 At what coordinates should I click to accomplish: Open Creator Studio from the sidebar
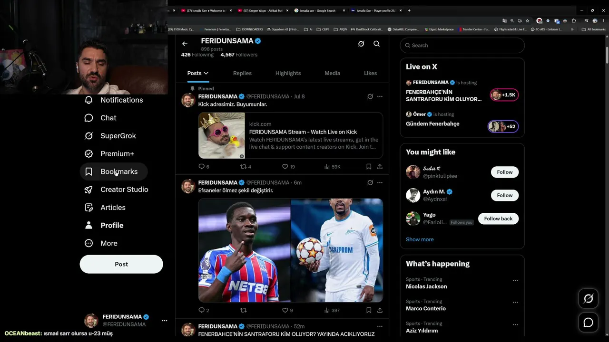(117, 190)
